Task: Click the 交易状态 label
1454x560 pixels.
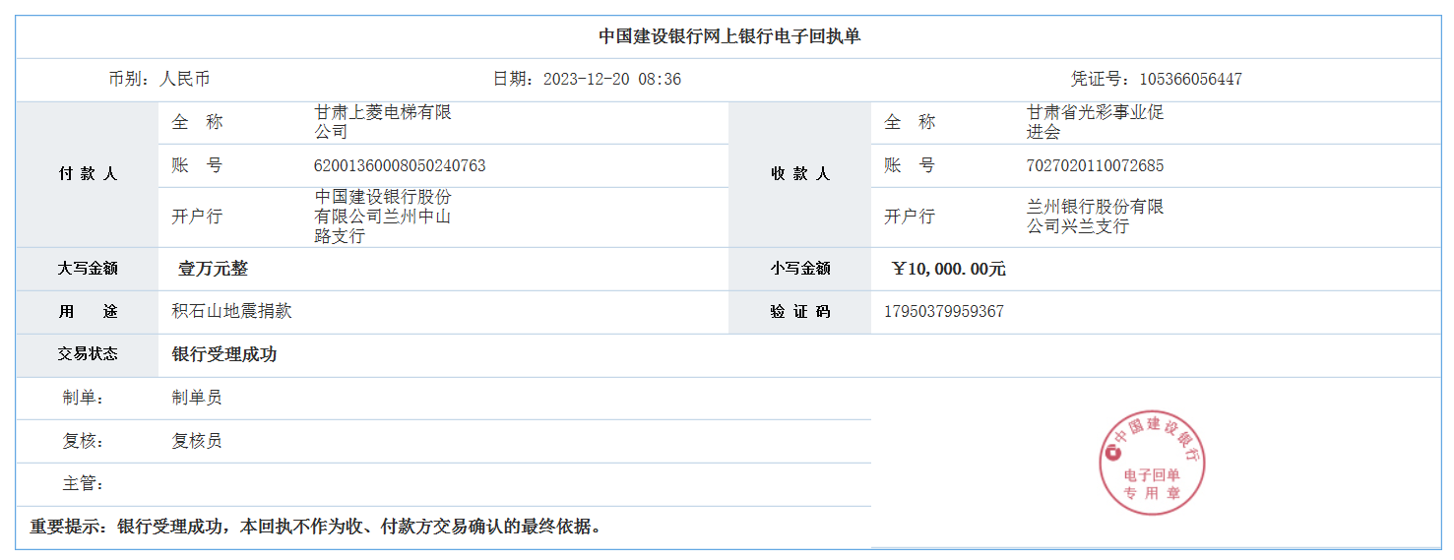Action: click(88, 353)
